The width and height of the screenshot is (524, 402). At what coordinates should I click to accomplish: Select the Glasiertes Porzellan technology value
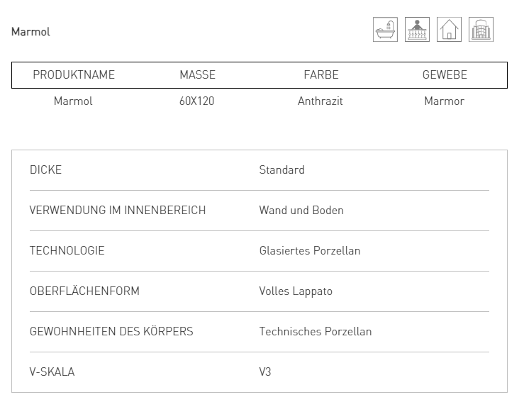(x=310, y=250)
